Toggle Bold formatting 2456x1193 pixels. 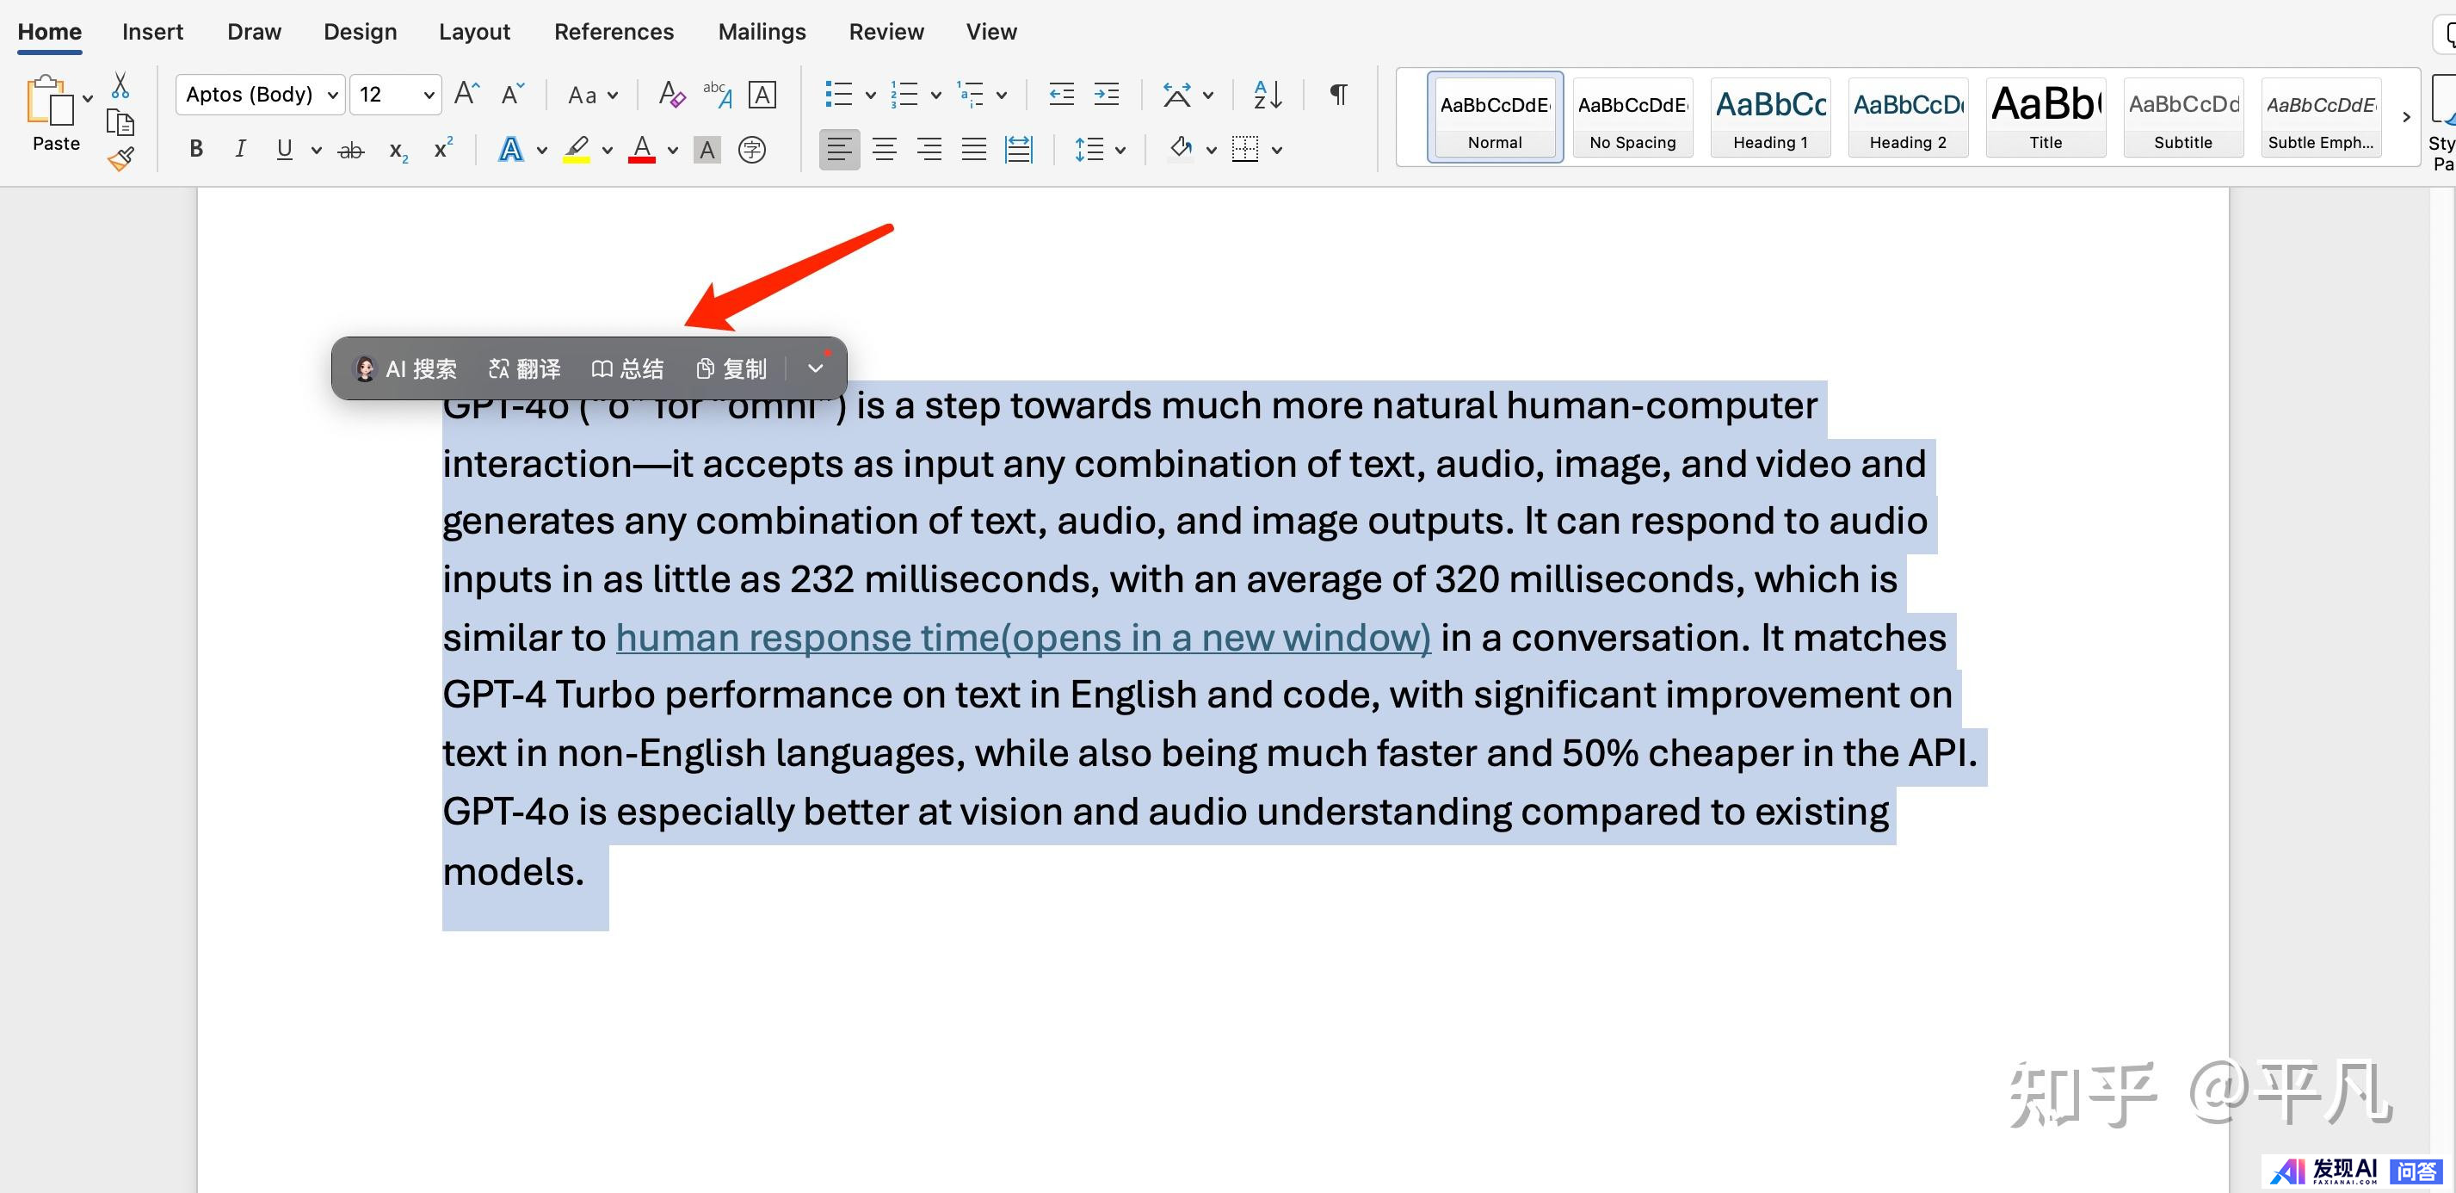196,150
